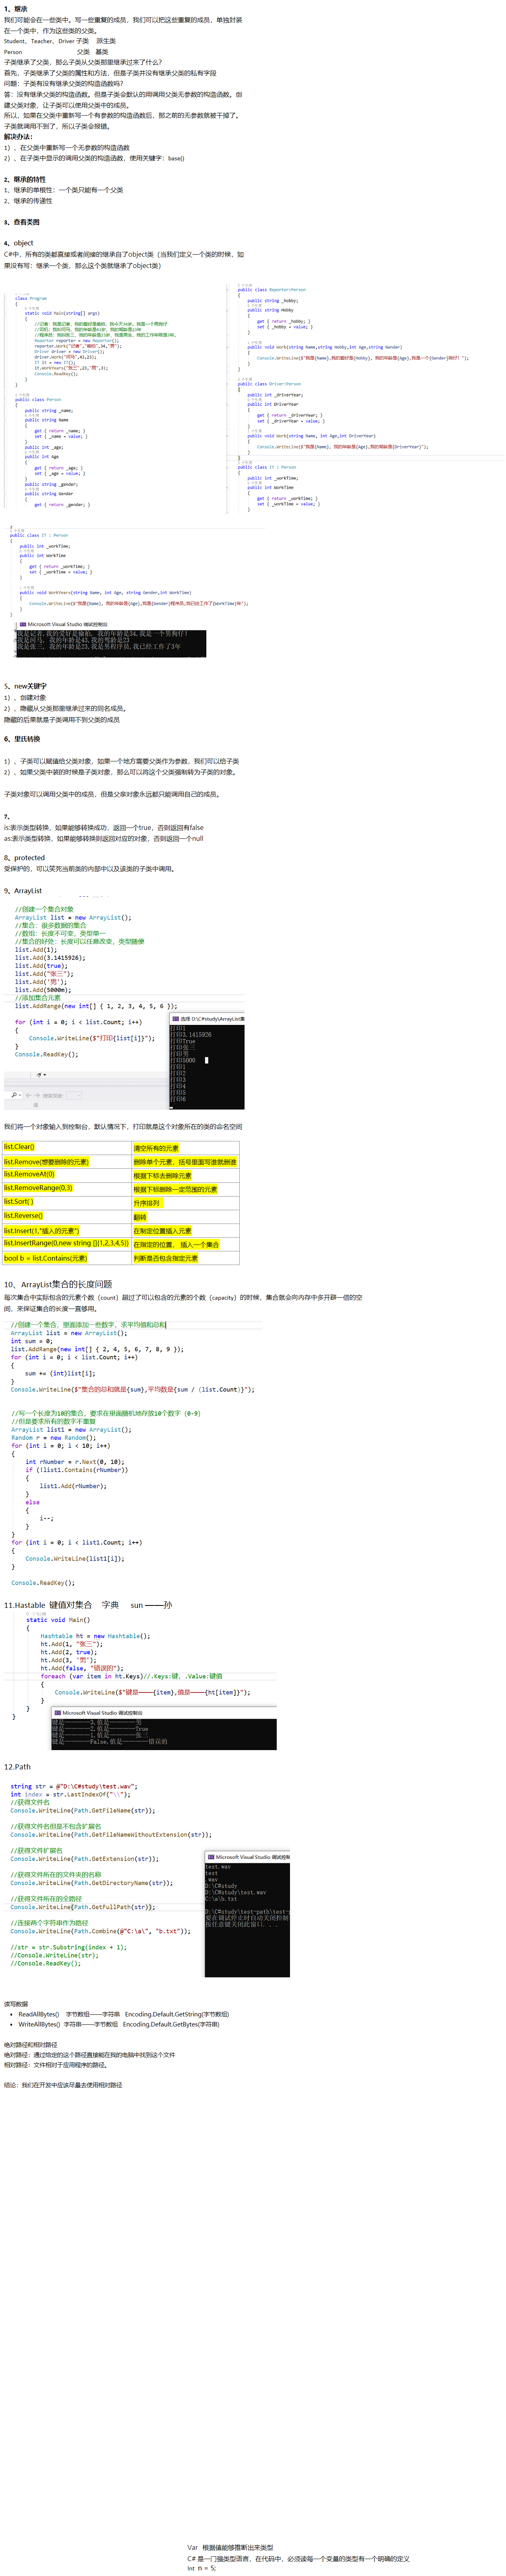Click the code line "ArrayList list = new ArrayList();" in section 9
506x2576 pixels.
coord(73,917)
